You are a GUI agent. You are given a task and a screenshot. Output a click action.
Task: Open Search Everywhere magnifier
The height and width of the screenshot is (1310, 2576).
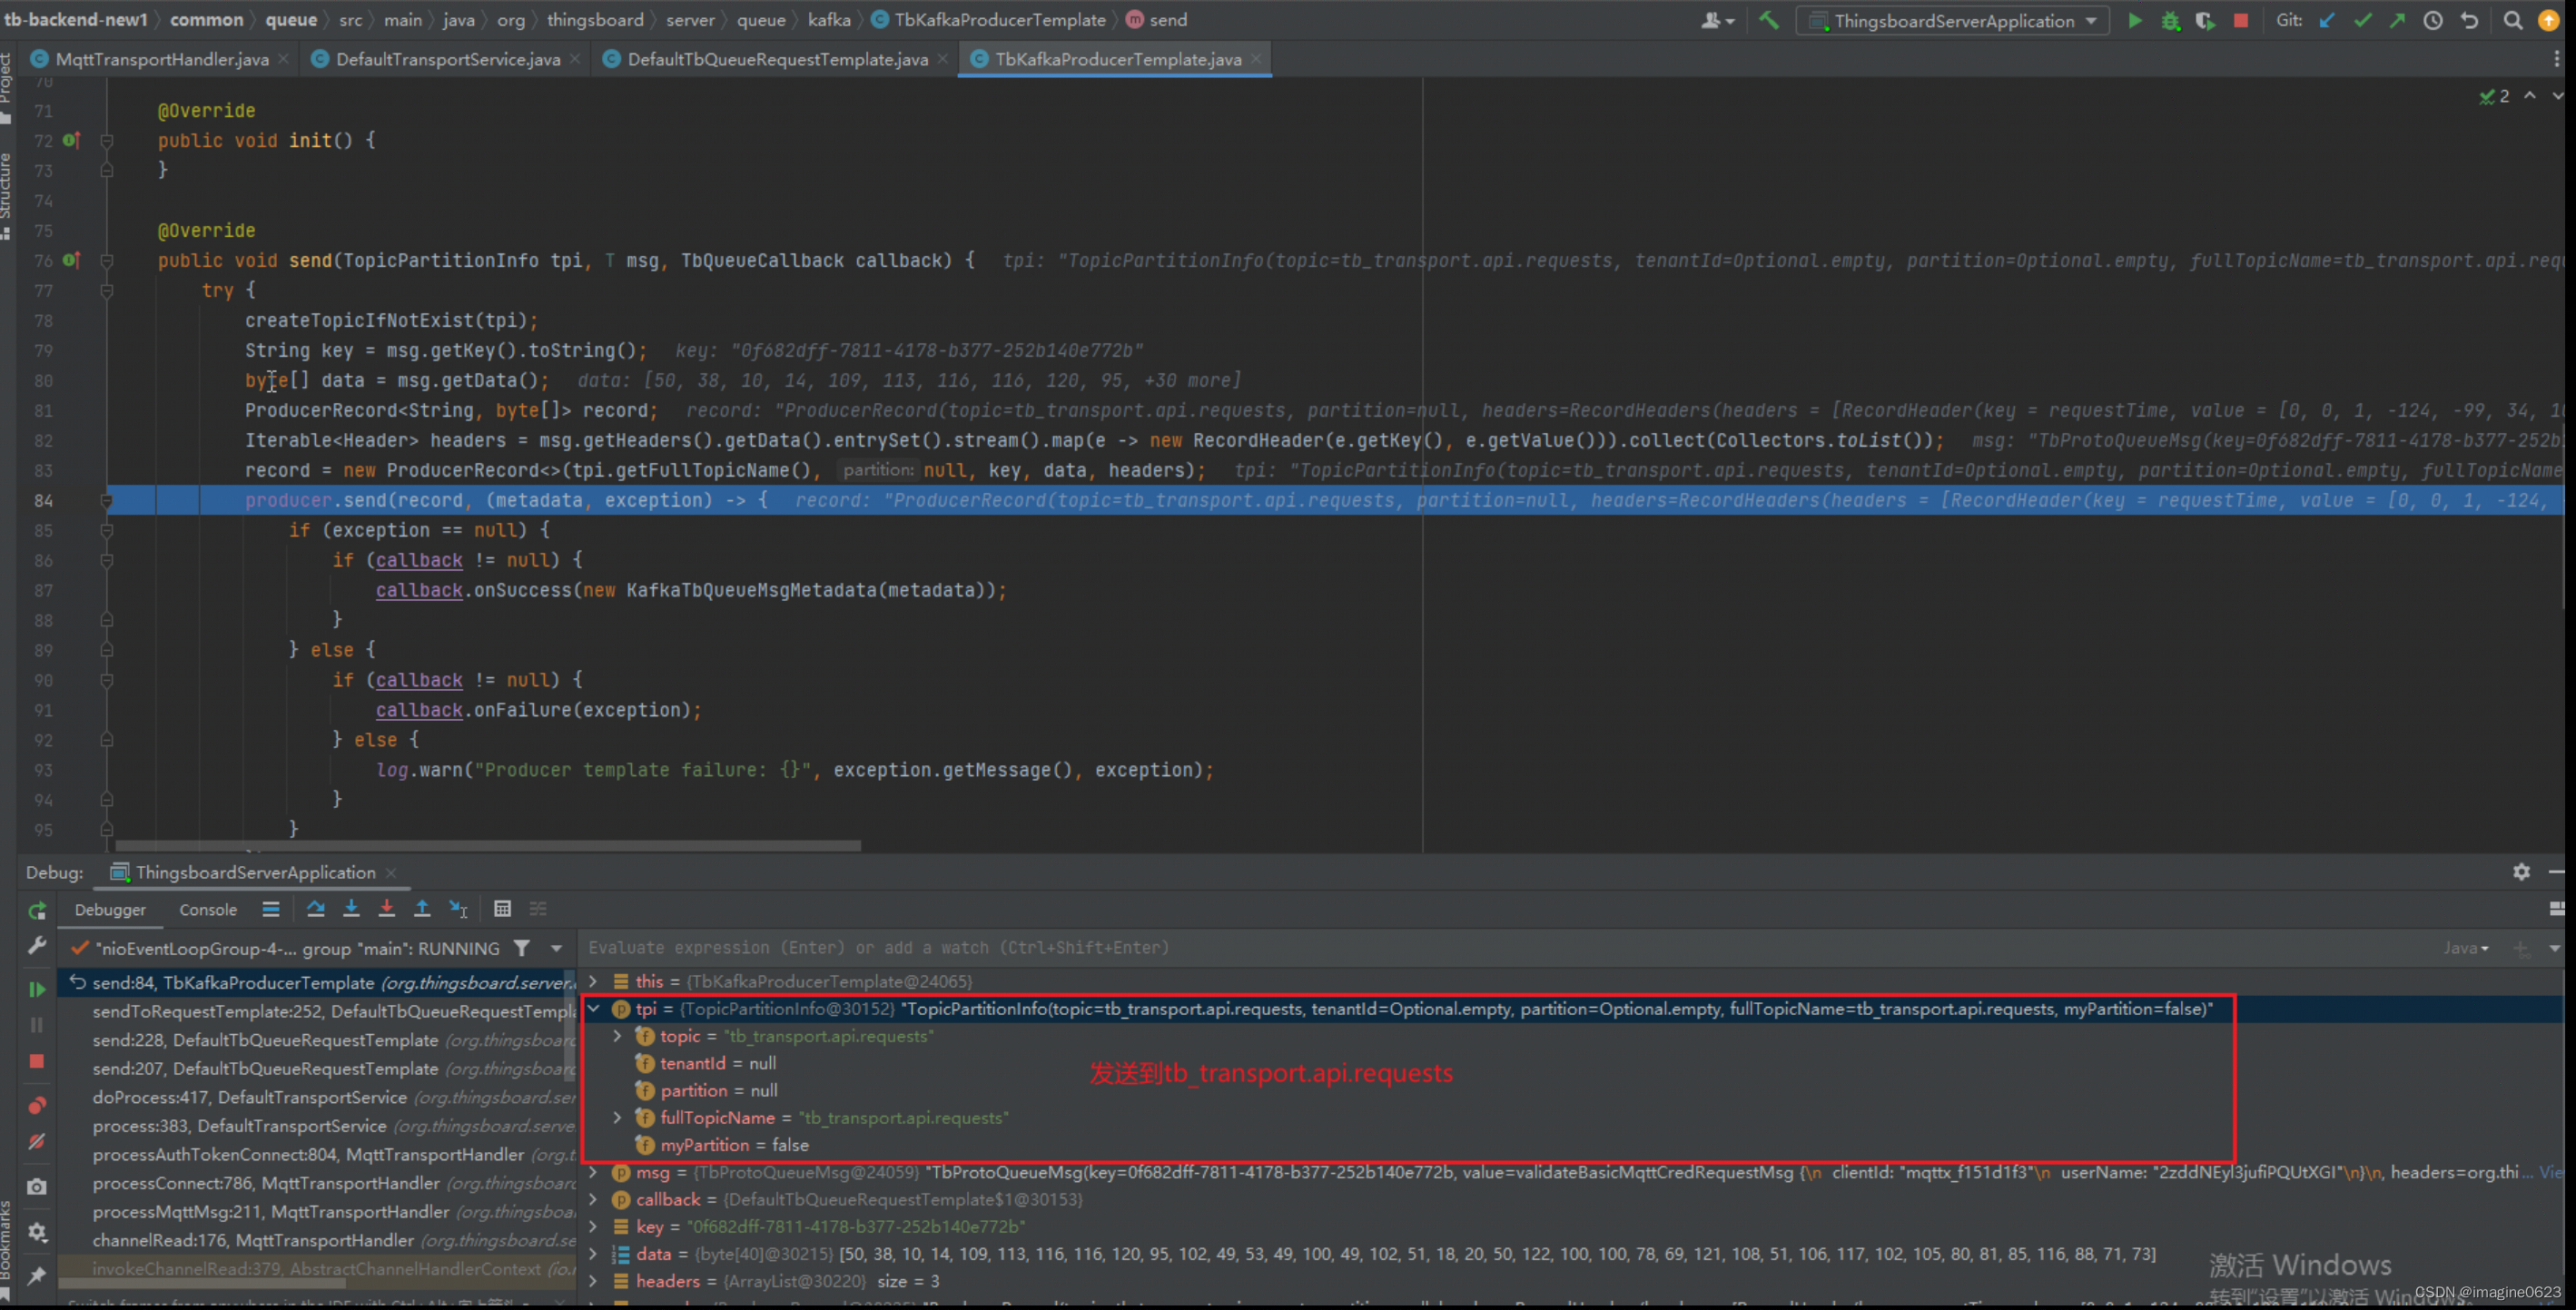pos(2512,20)
